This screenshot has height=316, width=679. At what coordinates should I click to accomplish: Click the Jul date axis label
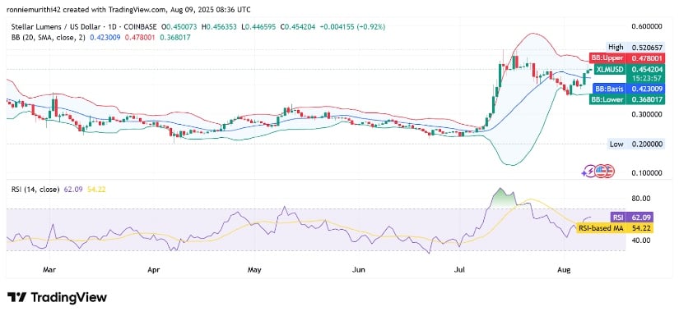pyautogui.click(x=460, y=270)
